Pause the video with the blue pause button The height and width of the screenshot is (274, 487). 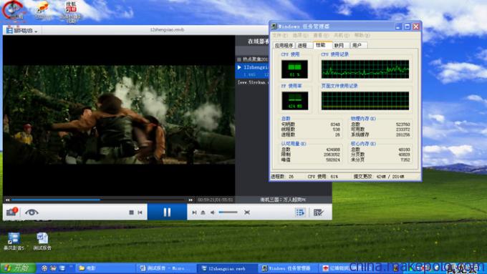click(167, 212)
